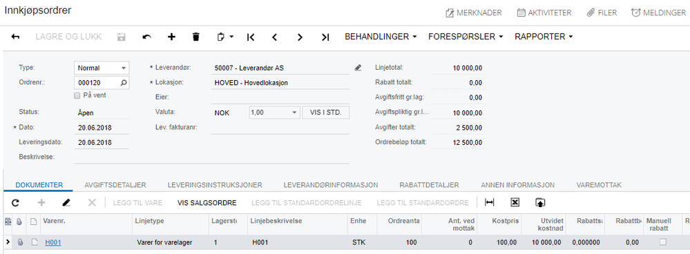This screenshot has height=254, width=690.
Task: Expand row indicator arrow for H001
Action: 8,242
